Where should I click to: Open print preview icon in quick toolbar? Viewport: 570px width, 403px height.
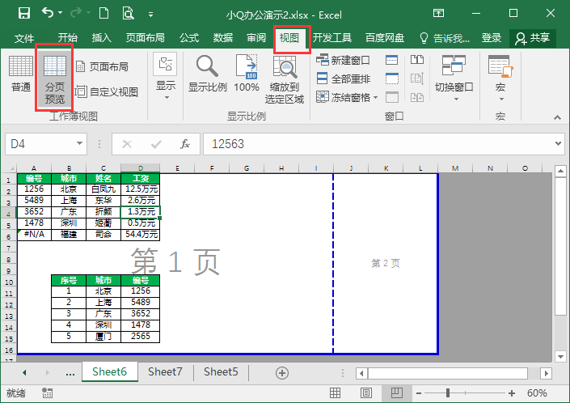click(x=128, y=14)
